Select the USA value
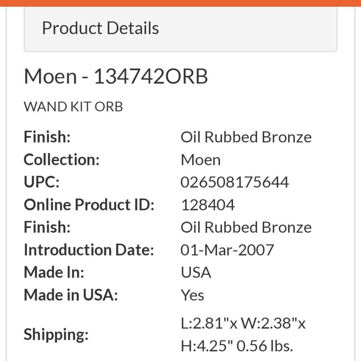This screenshot has height=361, width=361. [196, 272]
